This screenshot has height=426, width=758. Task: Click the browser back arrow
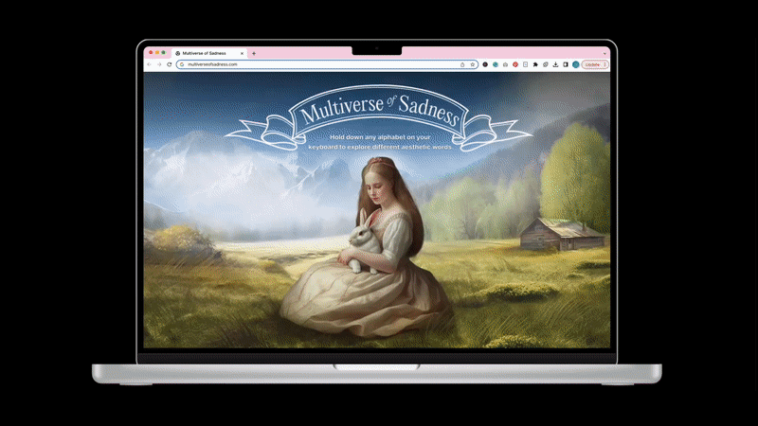pyautogui.click(x=149, y=64)
